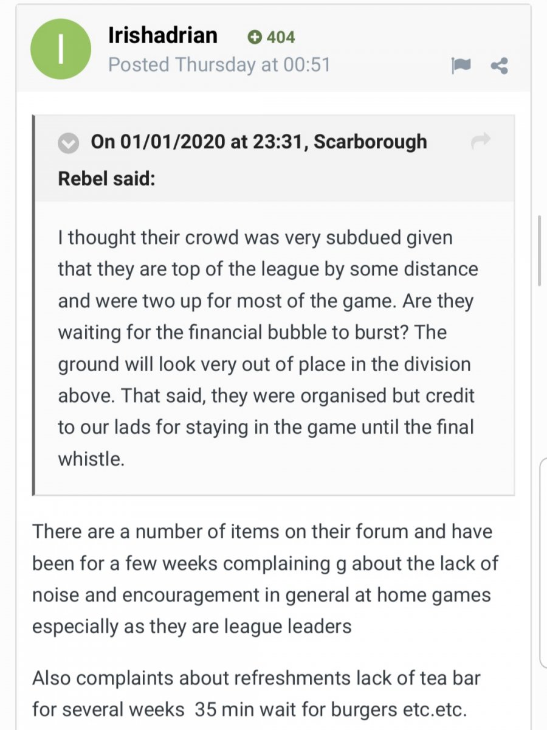Open the 'Posted Thursday at 00:51' permalink
Viewport: 547px width, 730px height.
coord(219,64)
